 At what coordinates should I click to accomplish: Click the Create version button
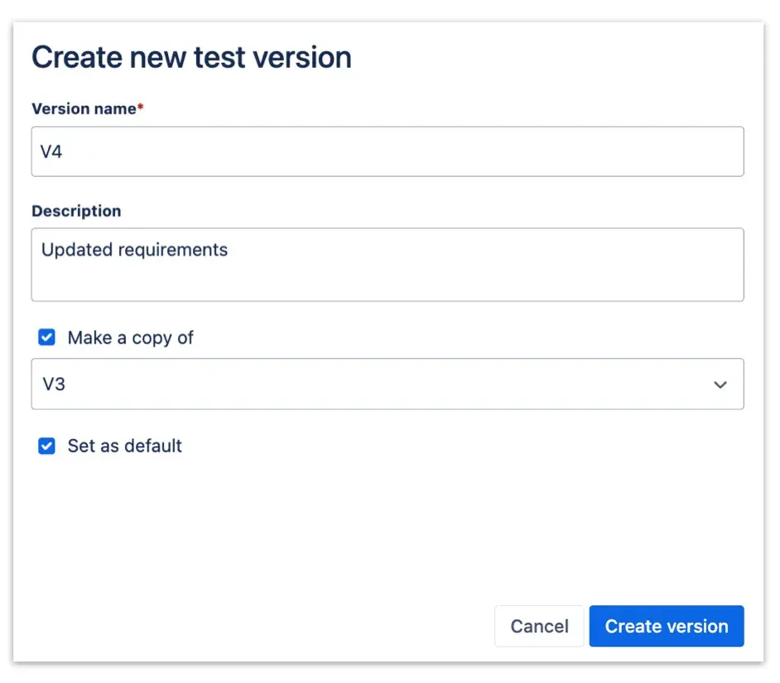[667, 626]
